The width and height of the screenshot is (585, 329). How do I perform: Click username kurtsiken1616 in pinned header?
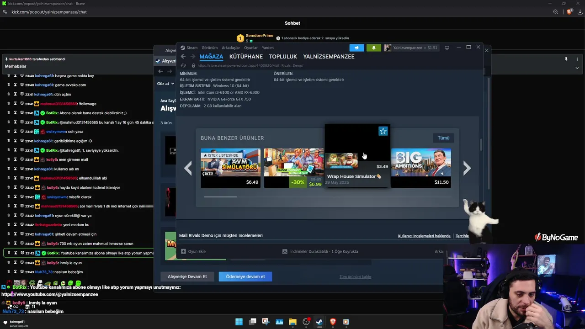coord(21,59)
